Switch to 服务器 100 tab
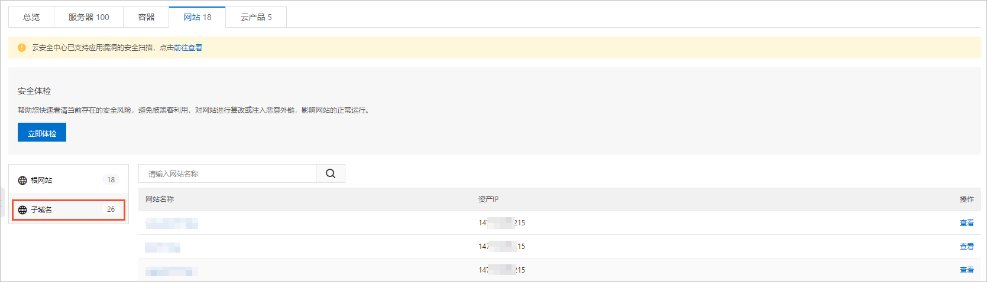This screenshot has width=987, height=282. [89, 17]
